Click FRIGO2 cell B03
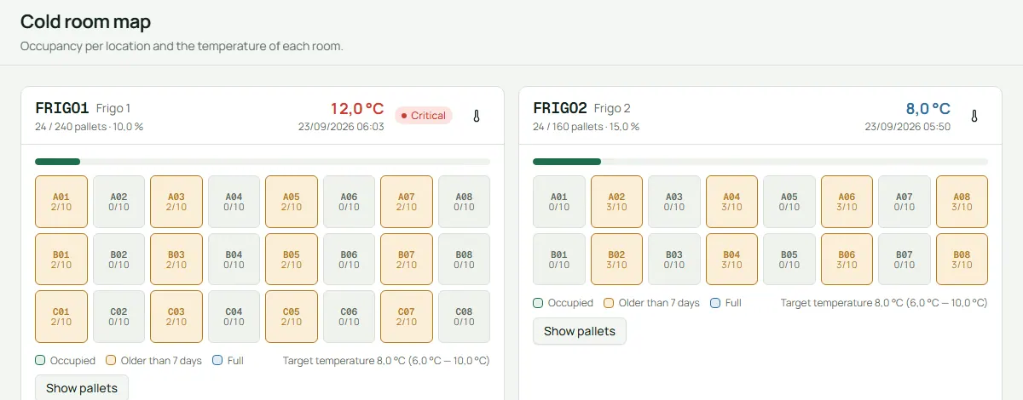This screenshot has height=400, width=1023. coord(674,259)
